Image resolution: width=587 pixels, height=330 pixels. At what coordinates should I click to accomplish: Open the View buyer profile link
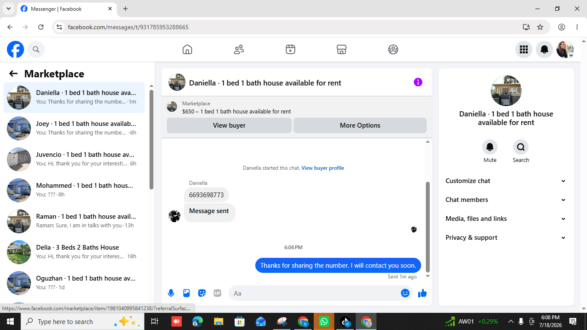coord(323,168)
